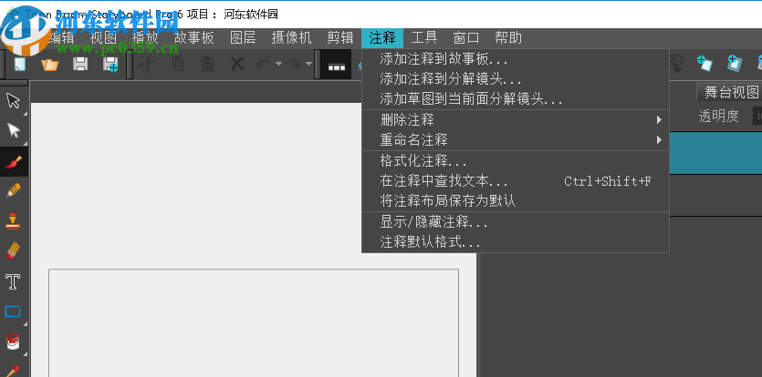Viewport: 762px width, 377px height.
Task: Click the 透明度 value field
Action: (757, 116)
